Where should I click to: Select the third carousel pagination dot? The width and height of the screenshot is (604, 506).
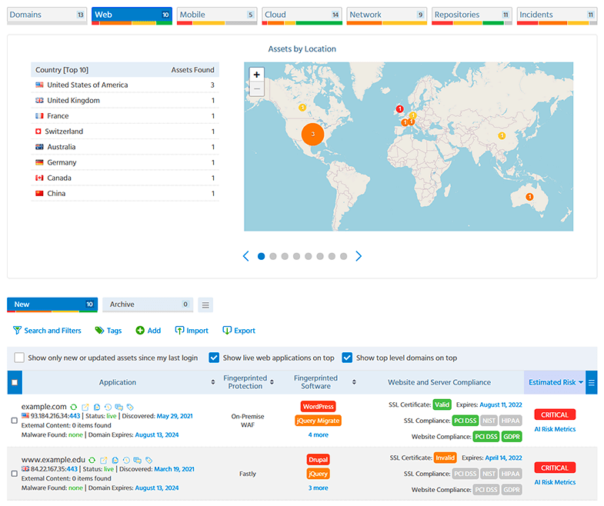click(x=285, y=256)
